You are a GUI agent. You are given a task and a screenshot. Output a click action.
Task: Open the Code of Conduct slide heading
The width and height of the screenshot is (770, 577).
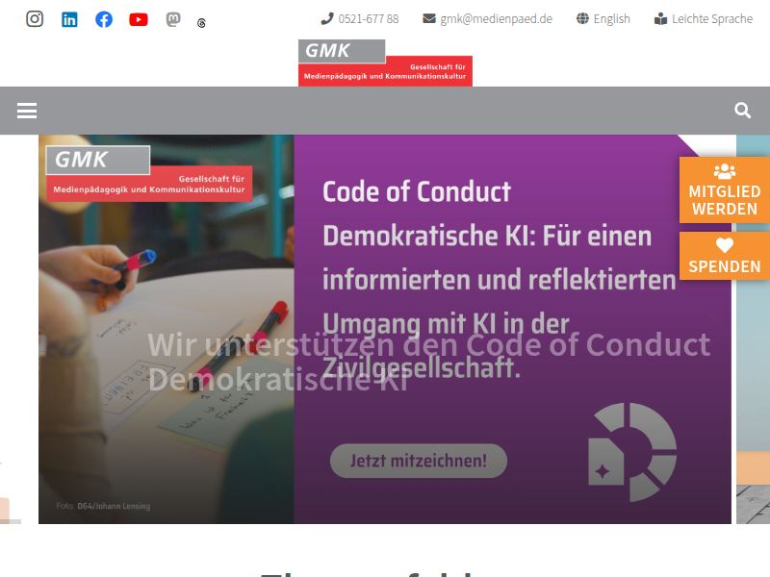pyautogui.click(x=417, y=191)
